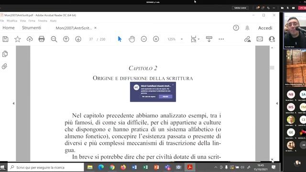
Task: Select participant avatar NB
Action: click(291, 95)
